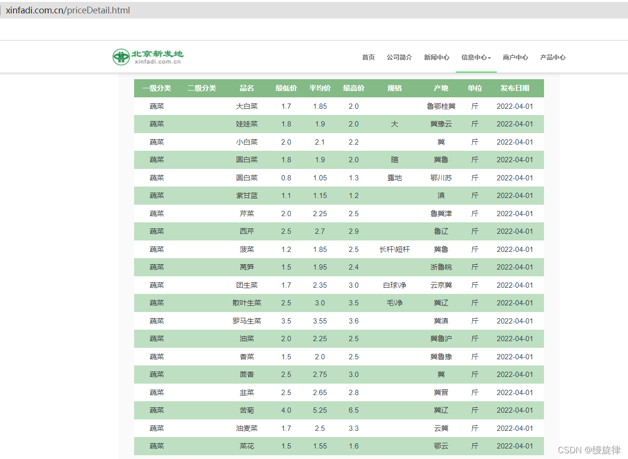Click the 一级分类 column header
This screenshot has width=628, height=459.
click(157, 88)
